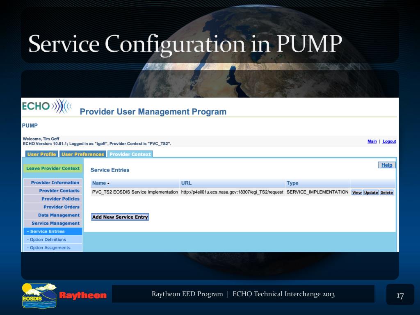Sort entries by the Name column arrow
The height and width of the screenshot is (315, 420).
(108, 183)
